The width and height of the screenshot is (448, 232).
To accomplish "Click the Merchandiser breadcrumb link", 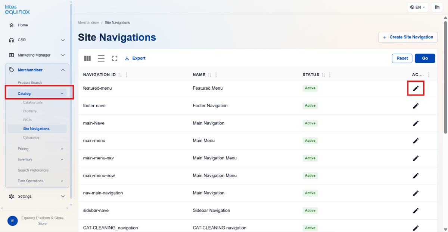I will point(88,23).
